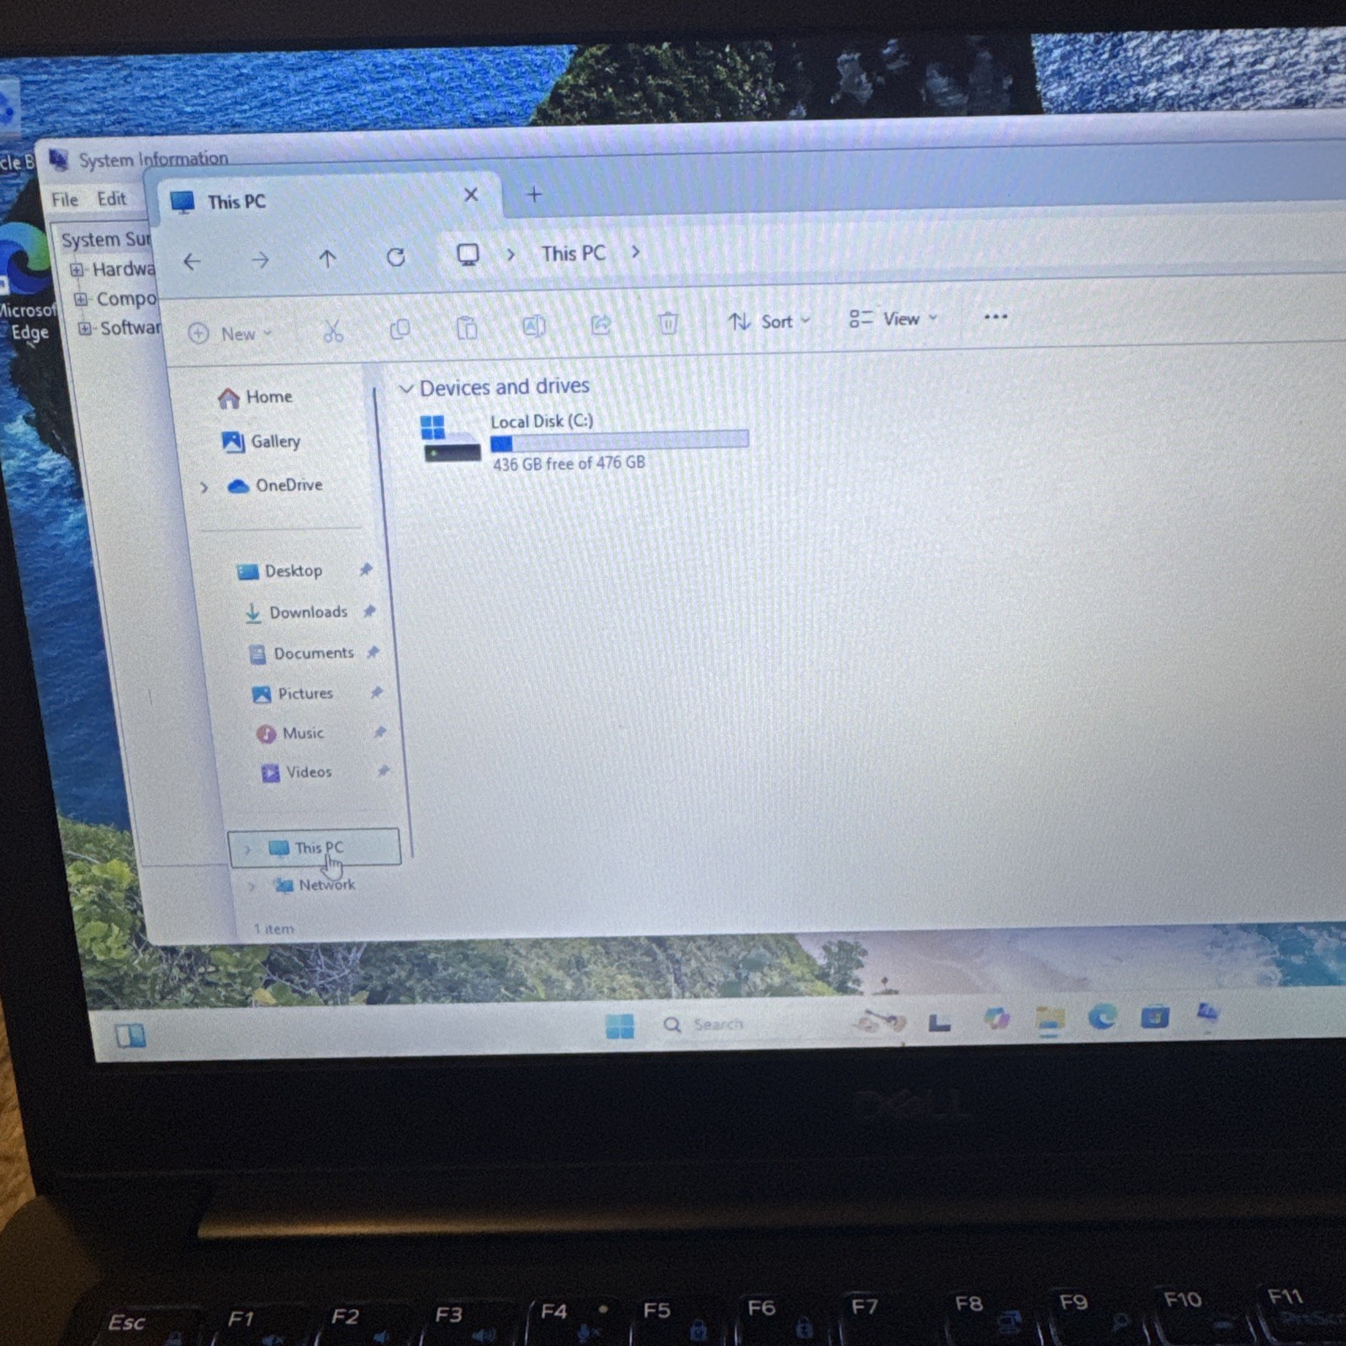Select the Local Disk (C:) drive icon
The image size is (1346, 1346).
click(450, 439)
